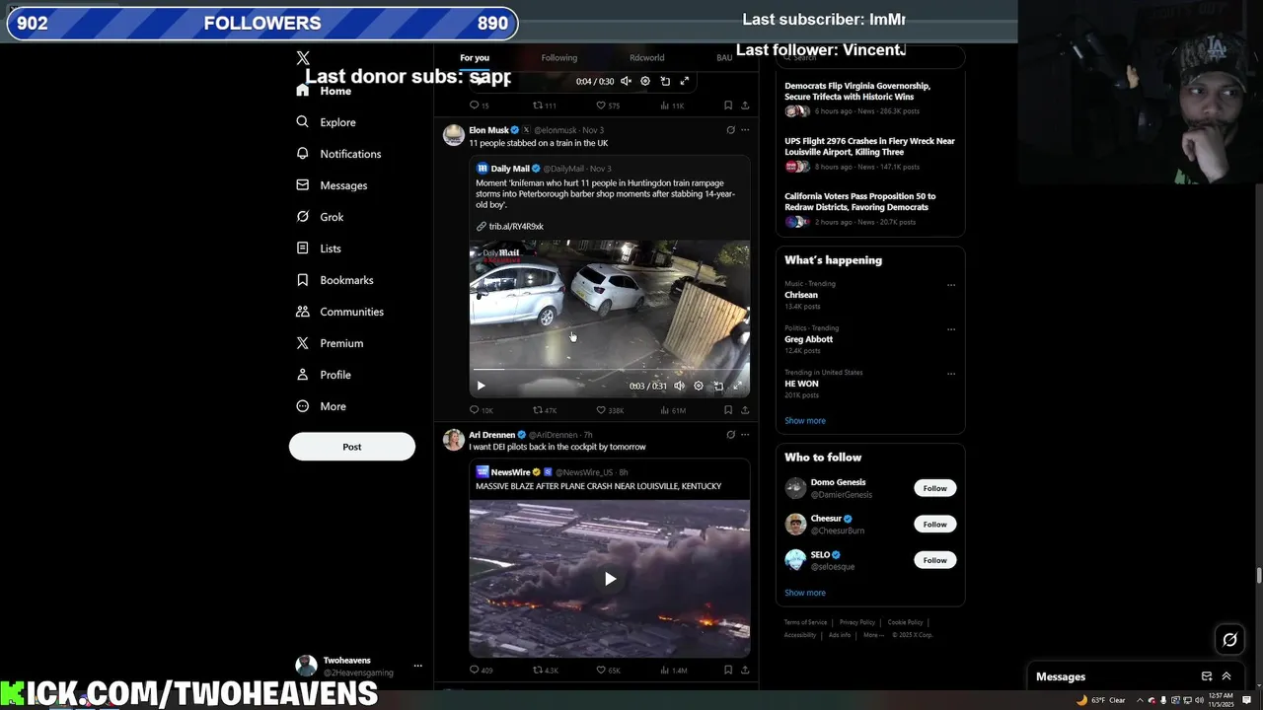View analytics of Elon Musk's post (61M)
This screenshot has width=1263, height=710.
click(673, 410)
